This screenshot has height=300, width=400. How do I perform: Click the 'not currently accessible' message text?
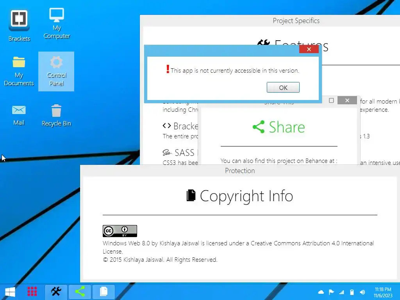click(235, 71)
